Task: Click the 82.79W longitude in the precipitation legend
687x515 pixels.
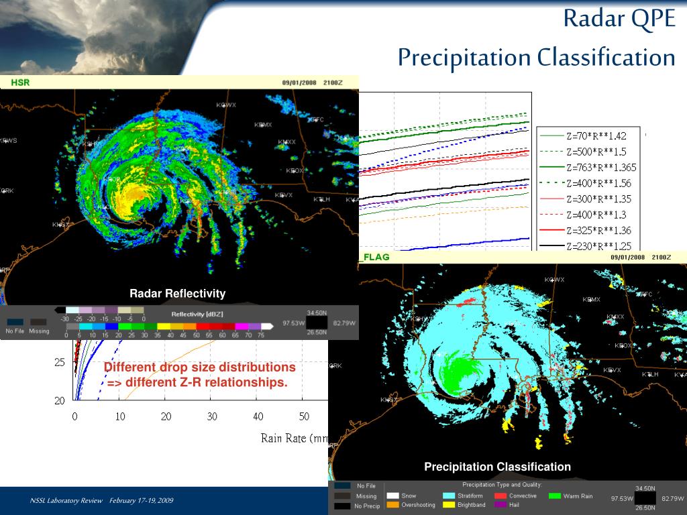Action: [672, 498]
